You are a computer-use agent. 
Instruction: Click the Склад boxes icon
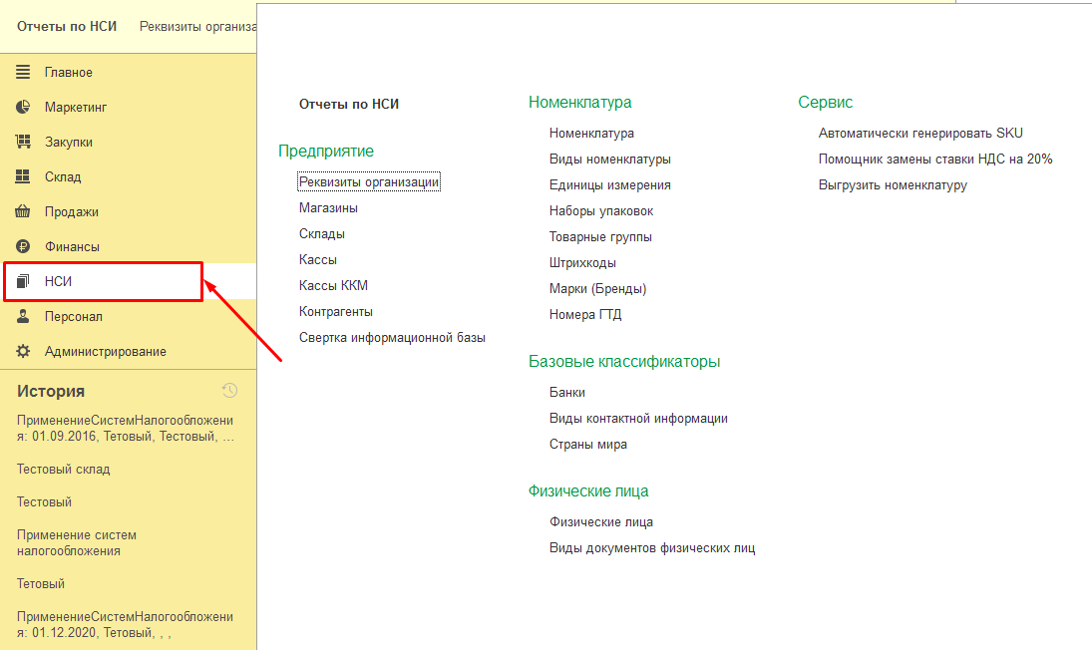coord(23,176)
